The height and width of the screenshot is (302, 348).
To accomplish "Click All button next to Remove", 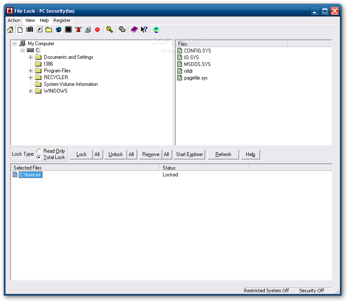I will point(166,154).
